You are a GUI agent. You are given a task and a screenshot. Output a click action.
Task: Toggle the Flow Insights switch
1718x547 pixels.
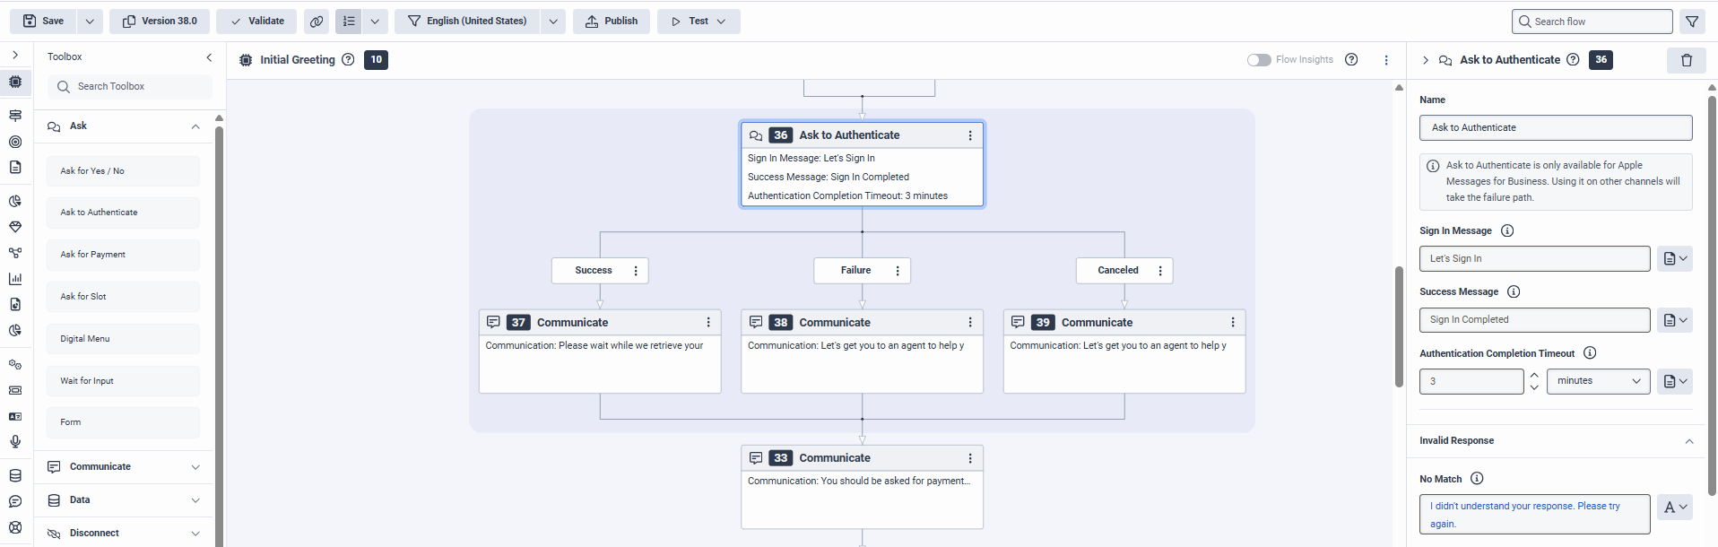click(x=1258, y=60)
